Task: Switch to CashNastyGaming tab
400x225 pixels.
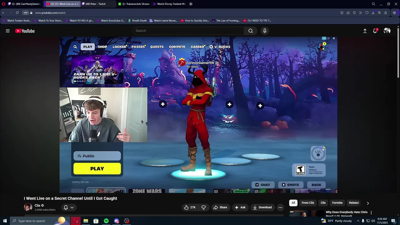Action: point(24,4)
